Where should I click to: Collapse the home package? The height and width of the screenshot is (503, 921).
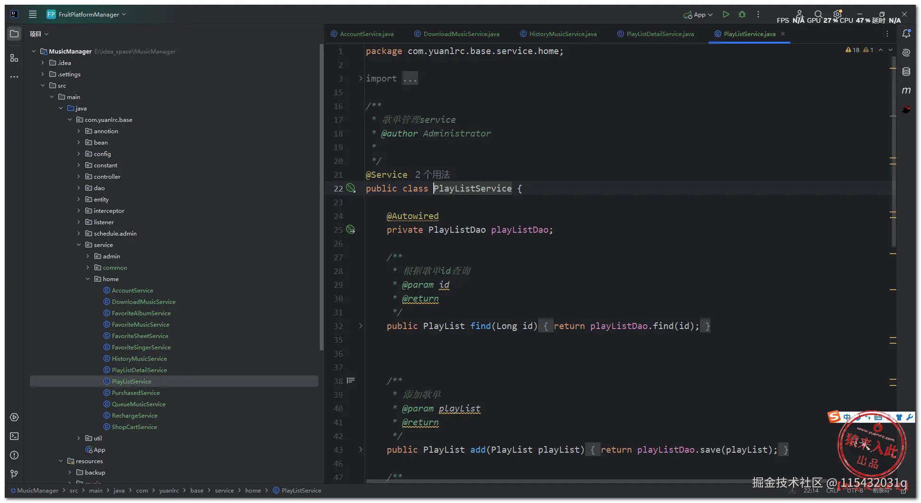tap(88, 279)
